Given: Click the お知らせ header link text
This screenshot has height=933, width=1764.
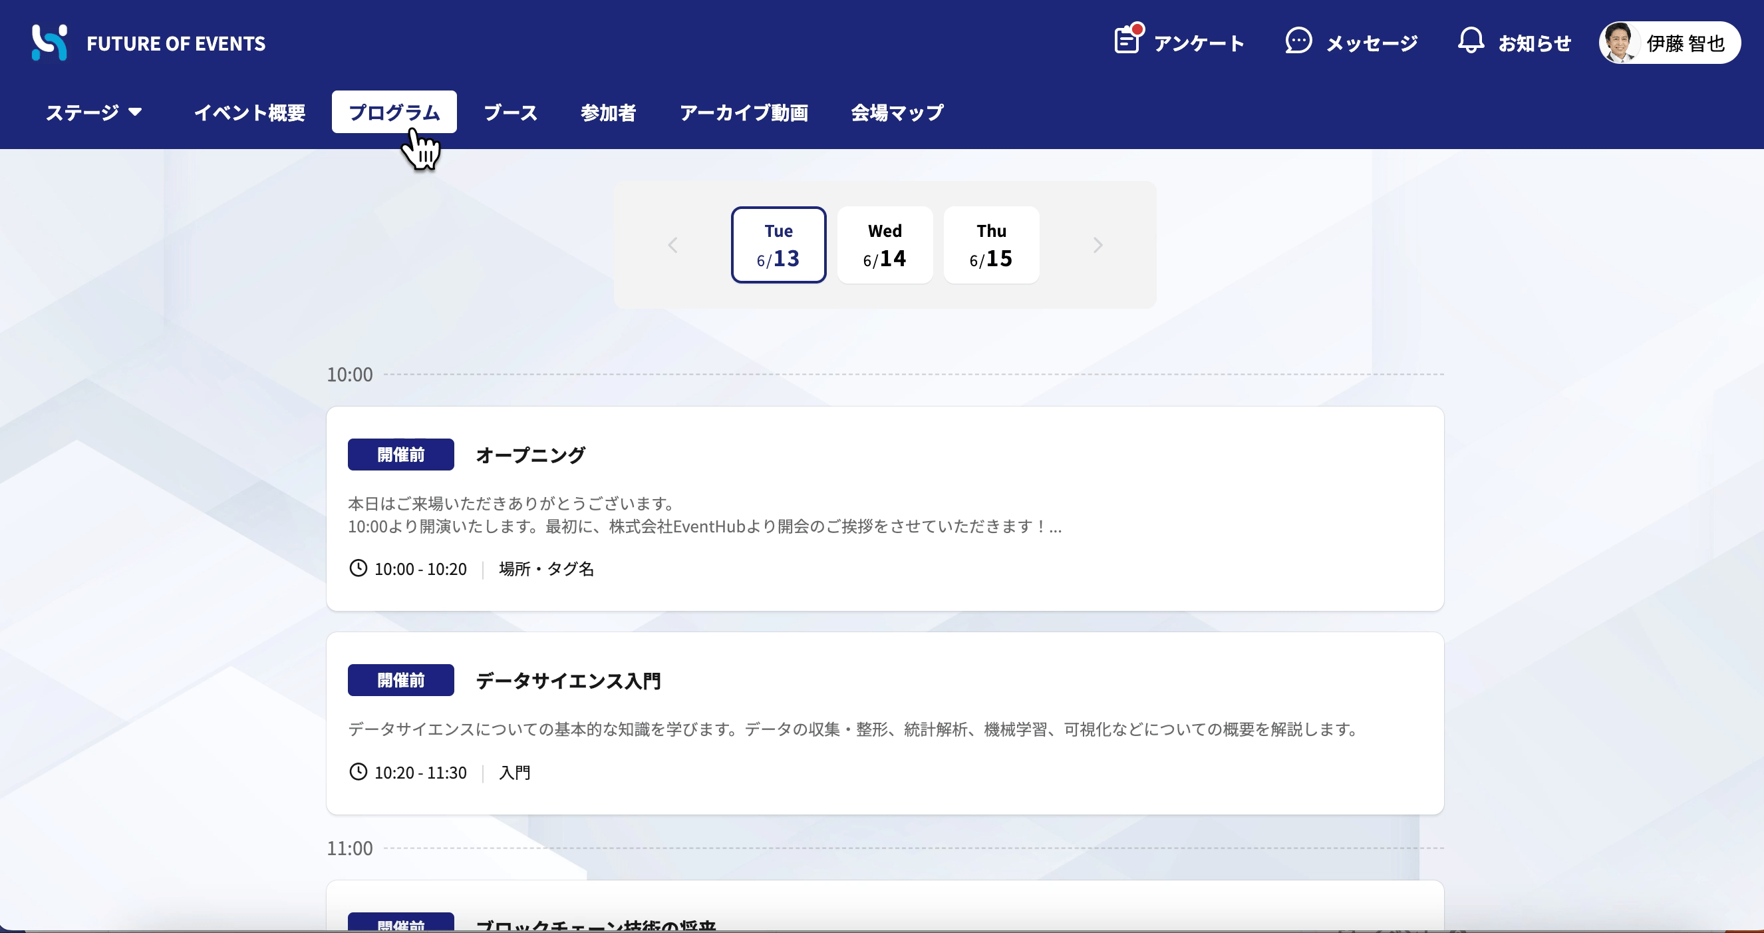Looking at the screenshot, I should (x=1535, y=43).
